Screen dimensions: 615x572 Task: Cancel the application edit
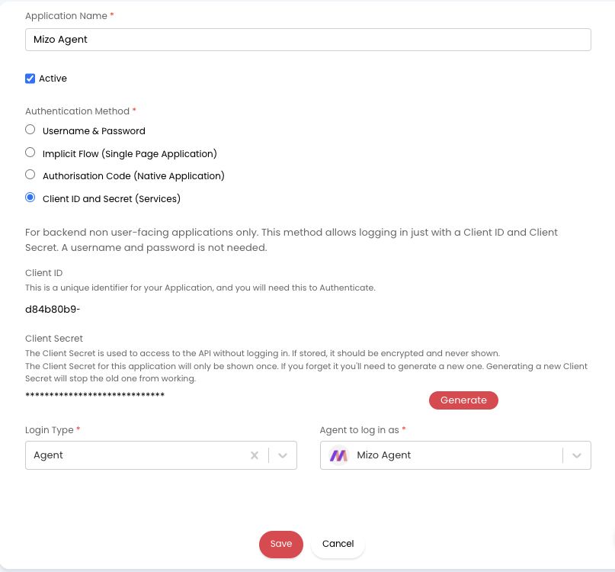[x=338, y=544]
